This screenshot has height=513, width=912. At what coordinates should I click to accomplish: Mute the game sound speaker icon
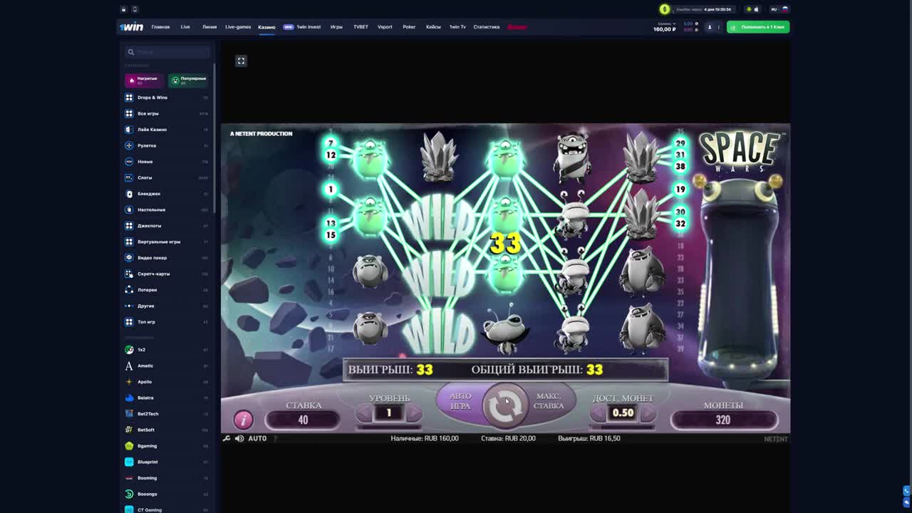click(x=239, y=438)
